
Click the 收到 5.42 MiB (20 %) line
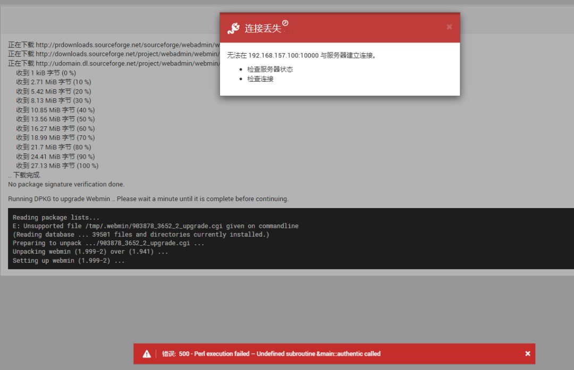click(x=54, y=91)
